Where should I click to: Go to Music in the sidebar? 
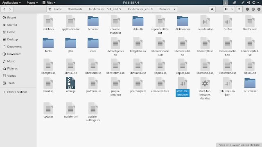point(18,61)
